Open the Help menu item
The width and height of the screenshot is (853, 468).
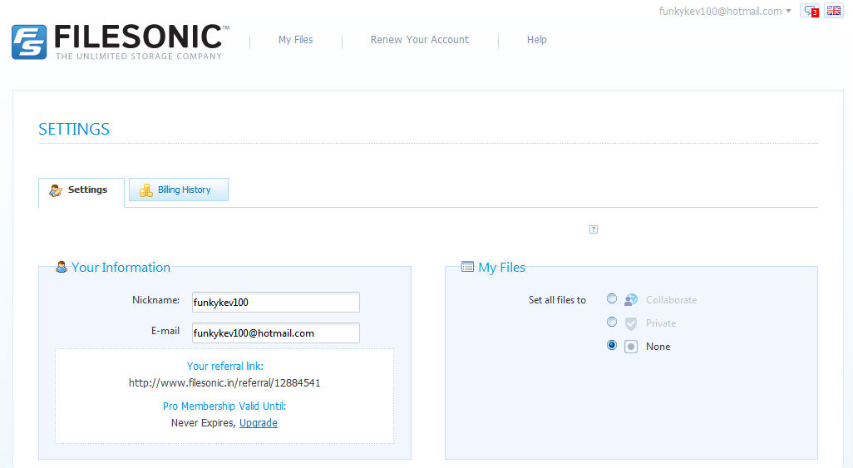coord(536,40)
